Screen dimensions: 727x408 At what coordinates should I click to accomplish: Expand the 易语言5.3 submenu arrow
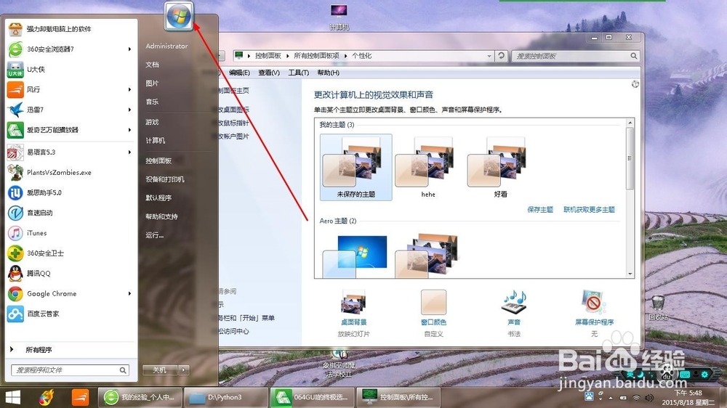pyautogui.click(x=129, y=152)
